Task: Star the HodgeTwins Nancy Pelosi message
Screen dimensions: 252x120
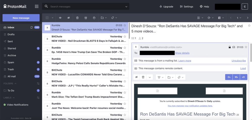Action: (x=125, y=59)
